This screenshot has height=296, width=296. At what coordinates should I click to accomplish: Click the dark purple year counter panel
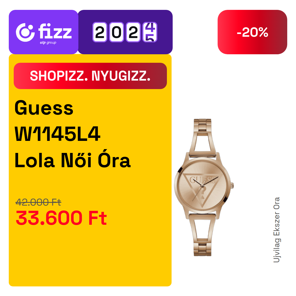(x=125, y=32)
